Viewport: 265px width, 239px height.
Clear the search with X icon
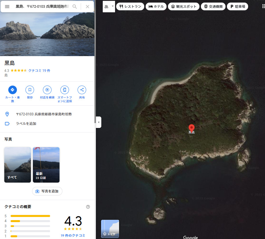pyautogui.click(x=88, y=7)
